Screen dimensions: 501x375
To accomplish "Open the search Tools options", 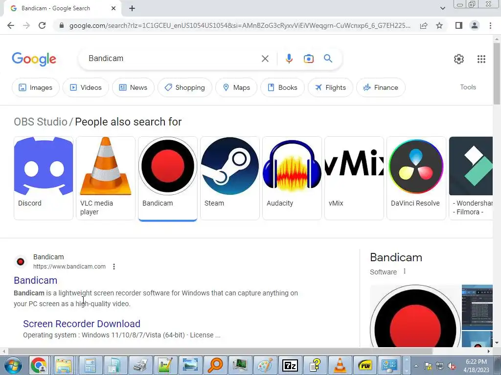I will pyautogui.click(x=468, y=87).
